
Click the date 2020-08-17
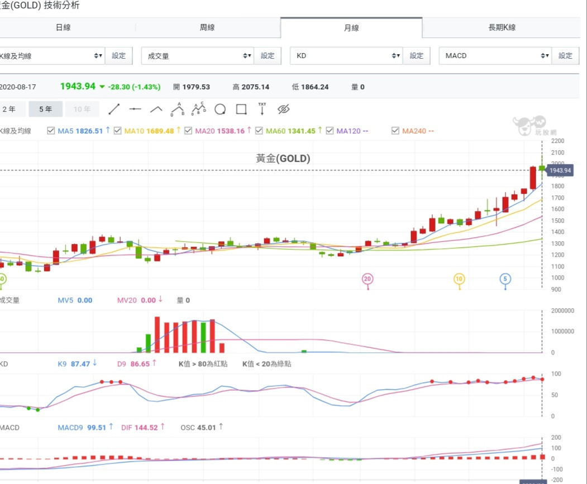(x=18, y=87)
